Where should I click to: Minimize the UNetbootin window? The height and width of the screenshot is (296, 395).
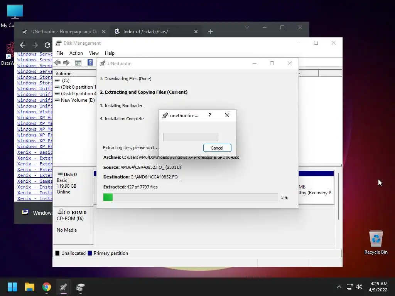pos(255,63)
